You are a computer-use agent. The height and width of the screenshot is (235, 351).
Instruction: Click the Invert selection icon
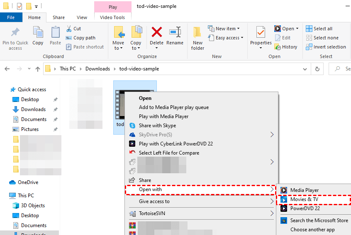pyautogui.click(x=309, y=47)
